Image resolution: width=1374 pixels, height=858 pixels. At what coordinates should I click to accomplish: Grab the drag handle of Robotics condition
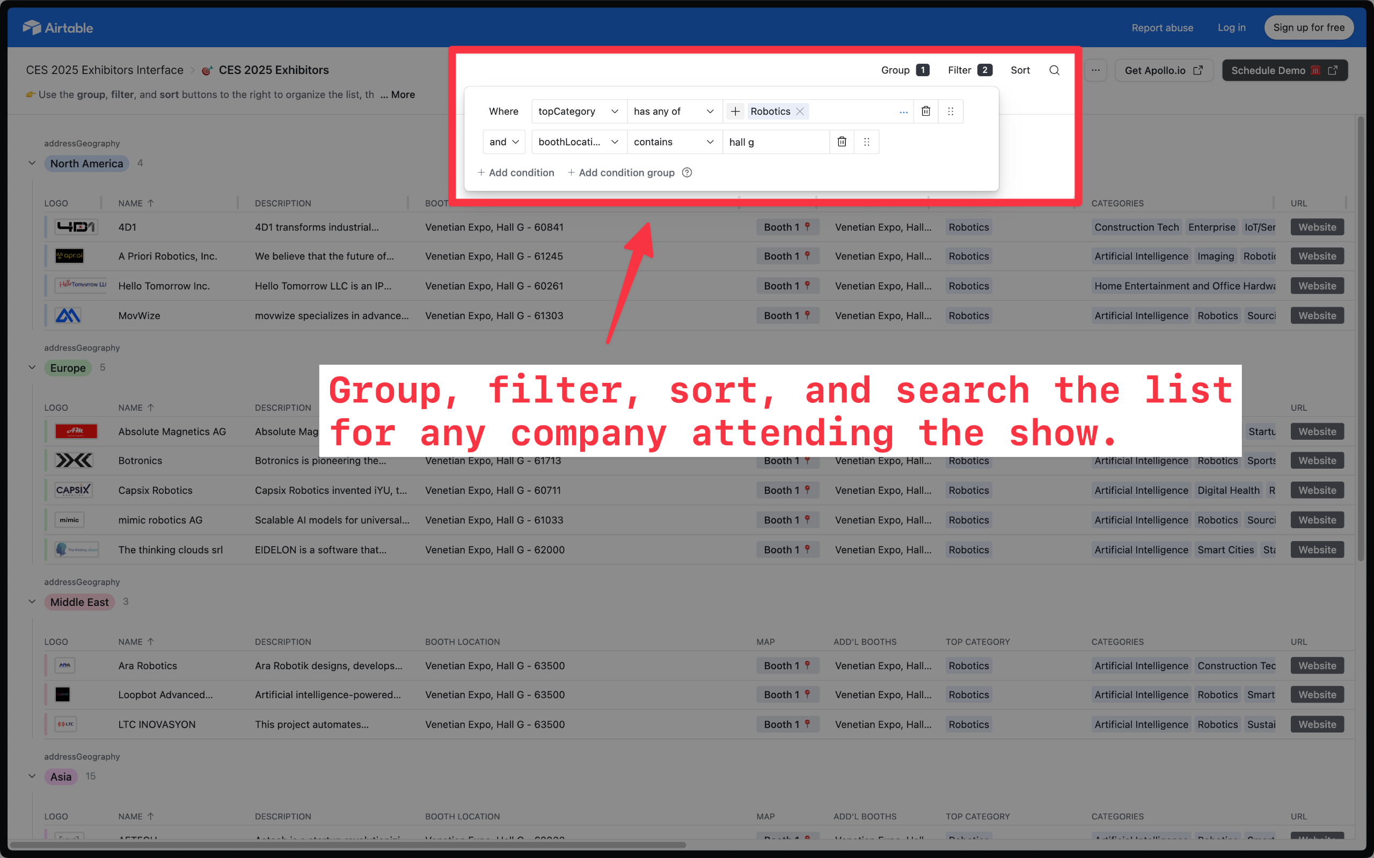coord(951,111)
